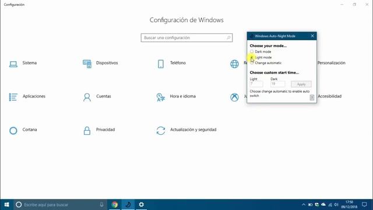Open the Accesibilidad settings category
The width and height of the screenshot is (373, 210).
329,96
